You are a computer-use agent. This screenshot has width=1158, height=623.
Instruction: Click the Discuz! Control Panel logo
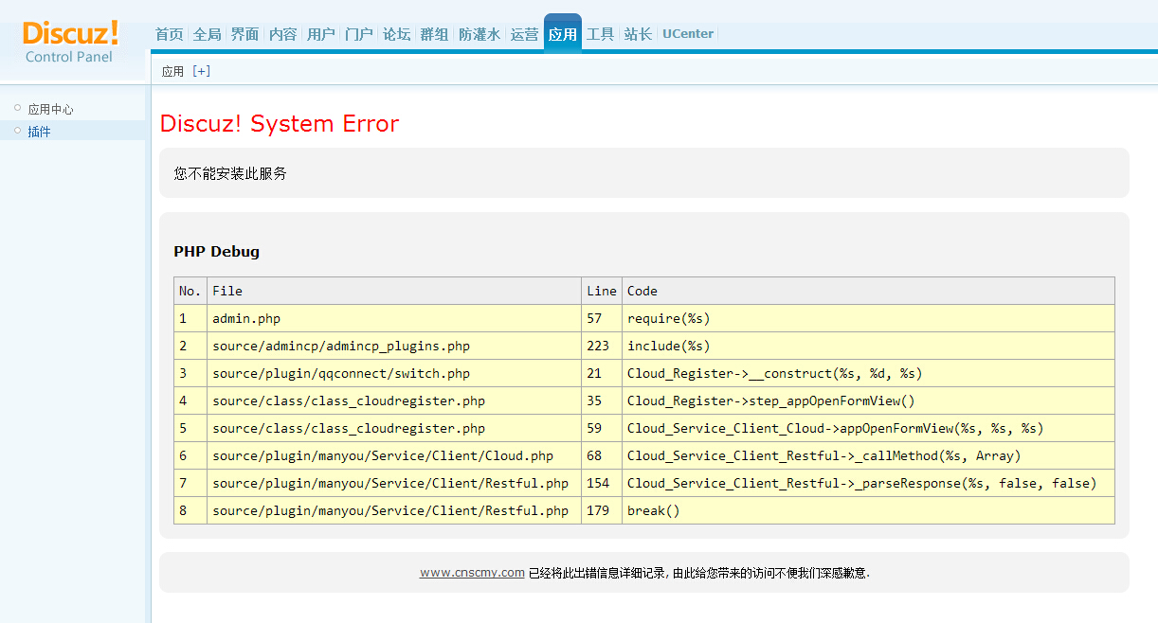tap(70, 42)
